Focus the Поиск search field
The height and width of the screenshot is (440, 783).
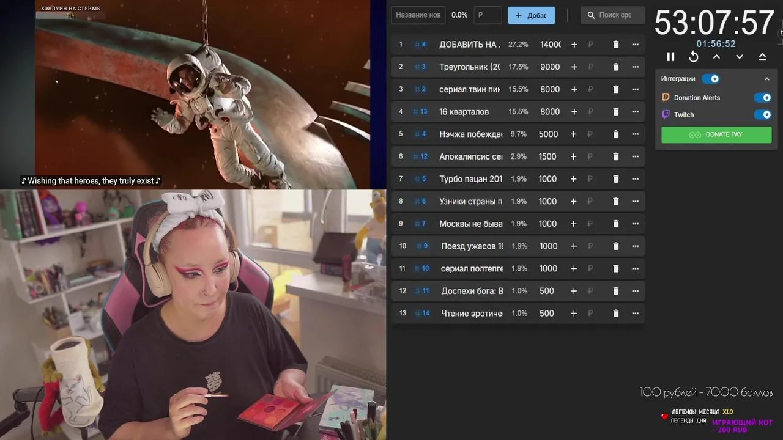coord(613,15)
